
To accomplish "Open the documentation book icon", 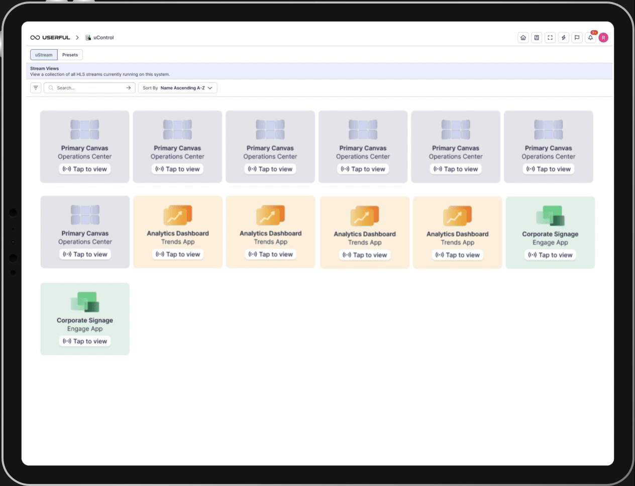I will tap(537, 37).
